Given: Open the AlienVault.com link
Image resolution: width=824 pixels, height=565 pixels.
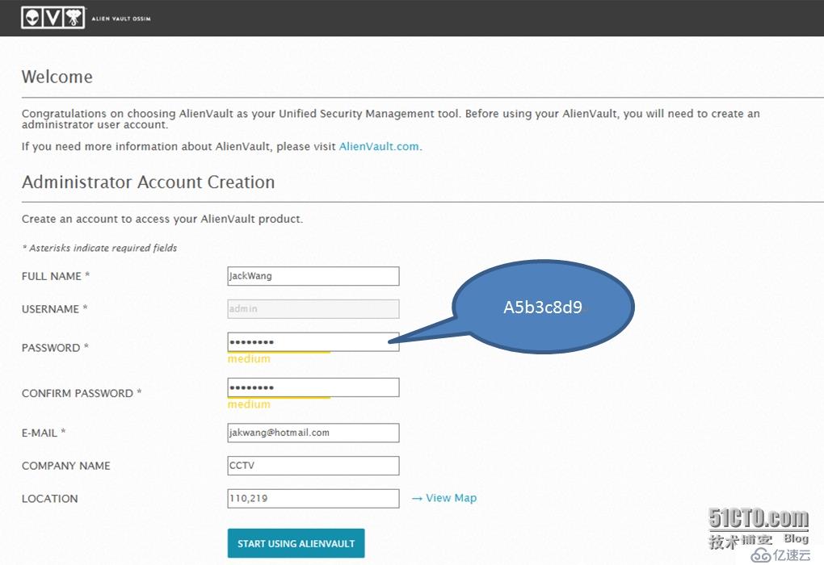Looking at the screenshot, I should click(379, 146).
